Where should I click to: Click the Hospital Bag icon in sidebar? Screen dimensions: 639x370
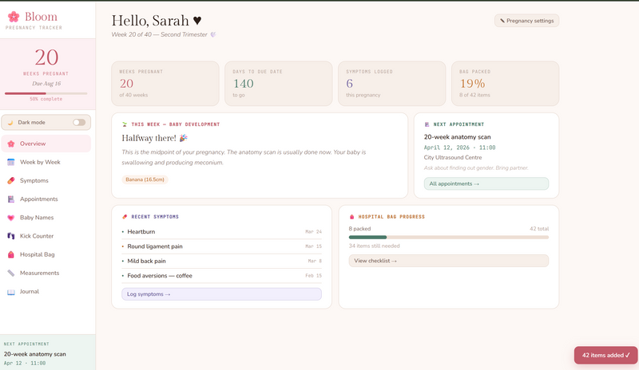pos(11,254)
